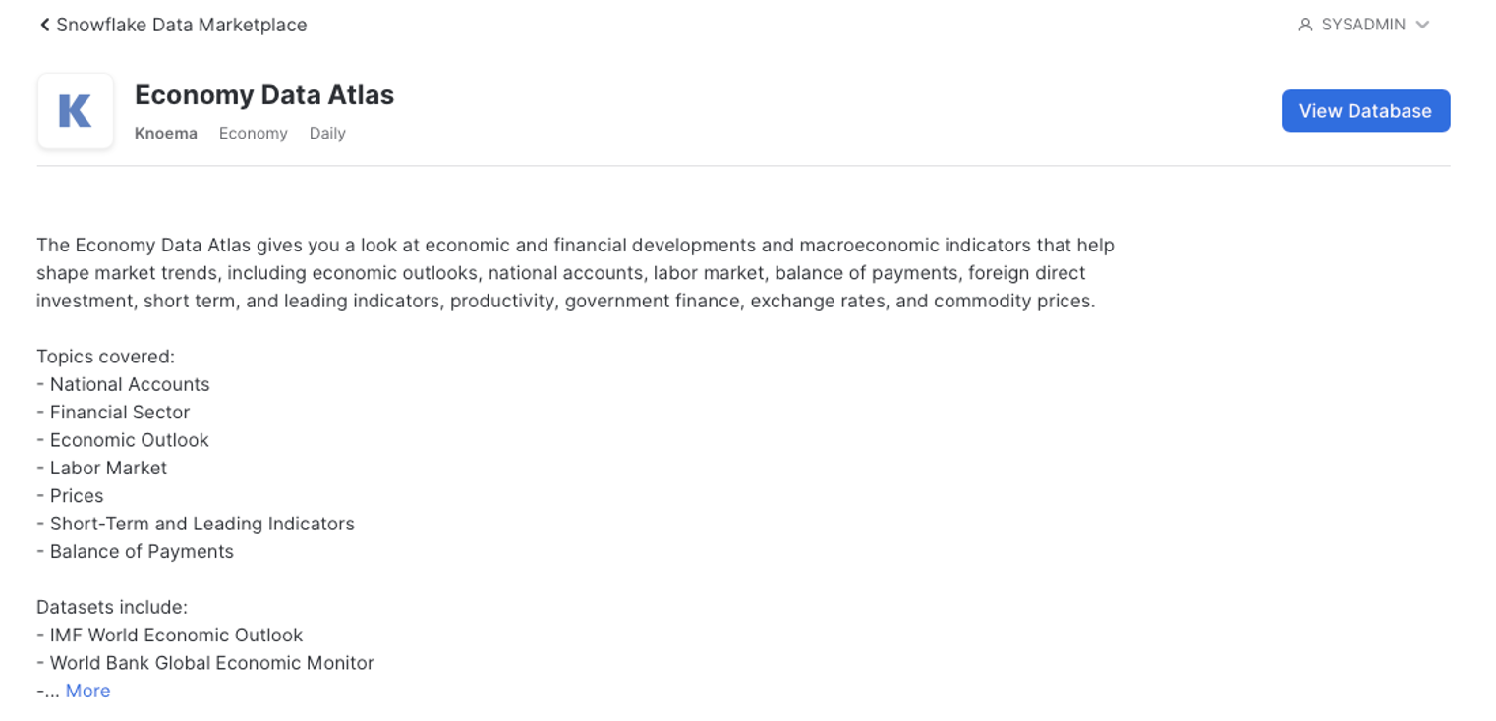Viewport: 1496px width, 721px height.
Task: Click the Knoema K logo
Action: point(76,111)
